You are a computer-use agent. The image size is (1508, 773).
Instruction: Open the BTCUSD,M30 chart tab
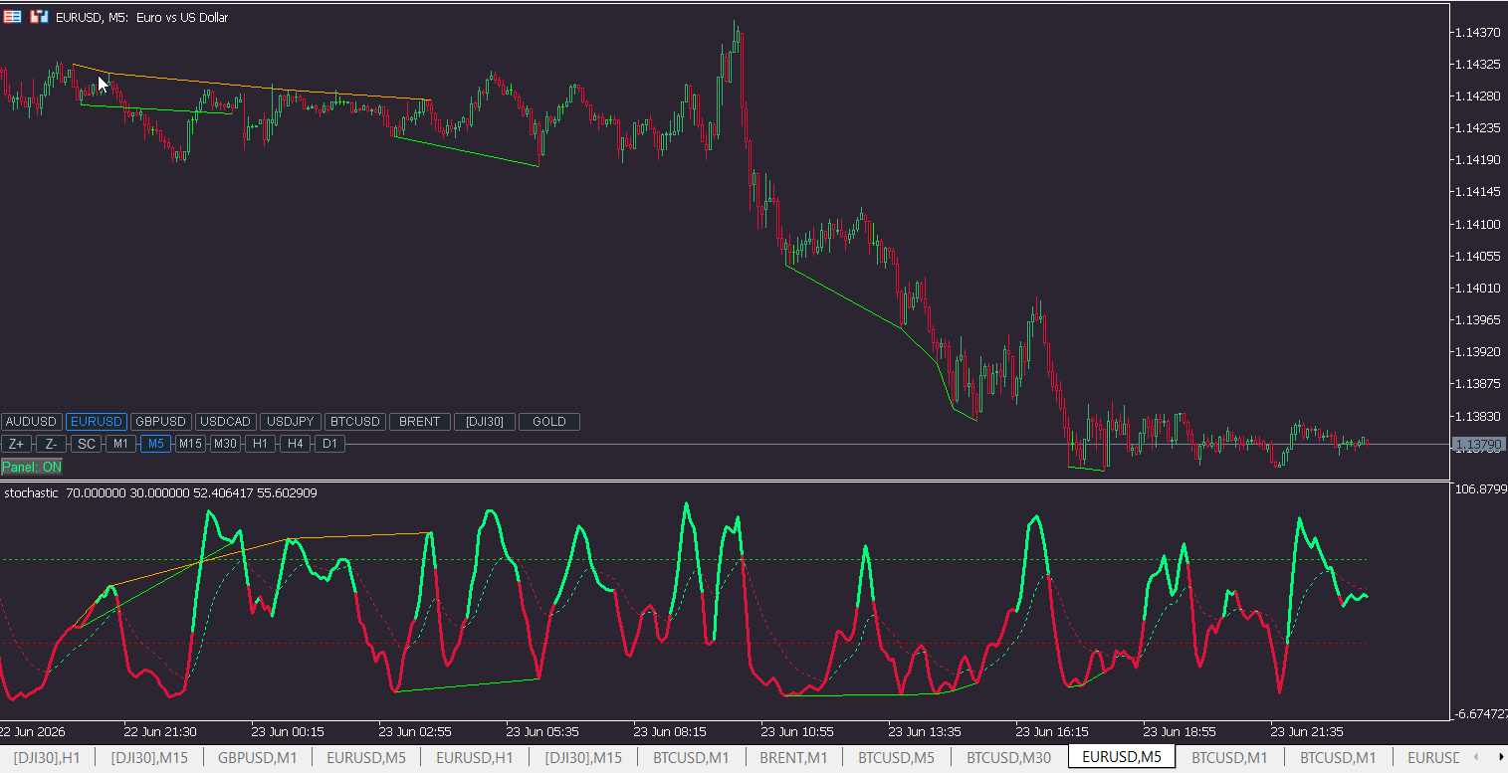(1008, 758)
